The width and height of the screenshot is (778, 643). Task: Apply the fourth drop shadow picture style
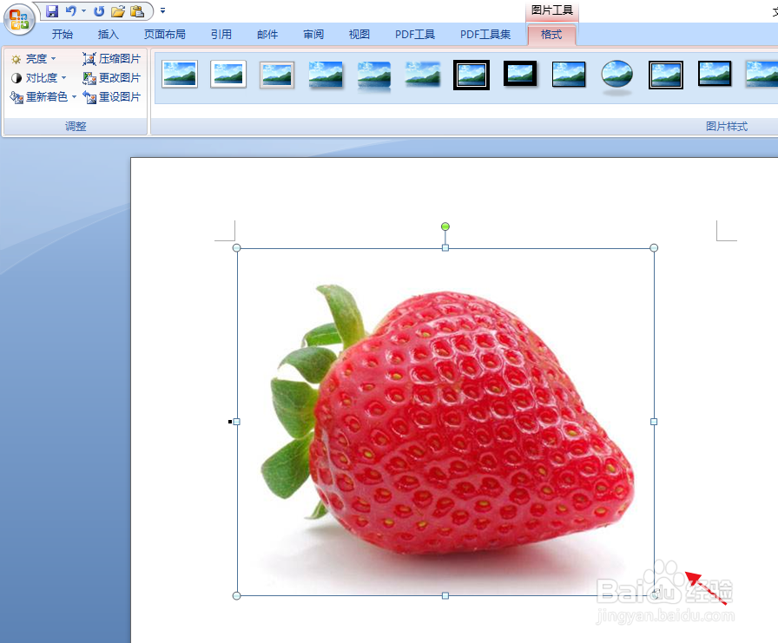tap(326, 75)
